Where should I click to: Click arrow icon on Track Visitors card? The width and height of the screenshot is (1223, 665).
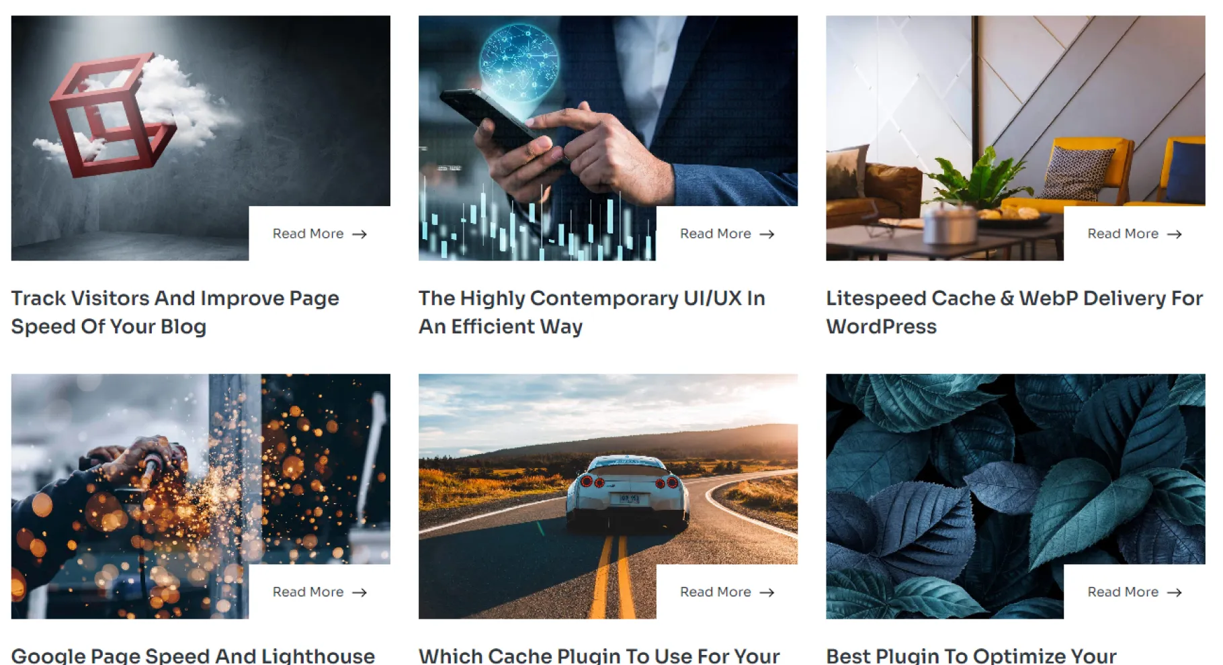point(360,234)
